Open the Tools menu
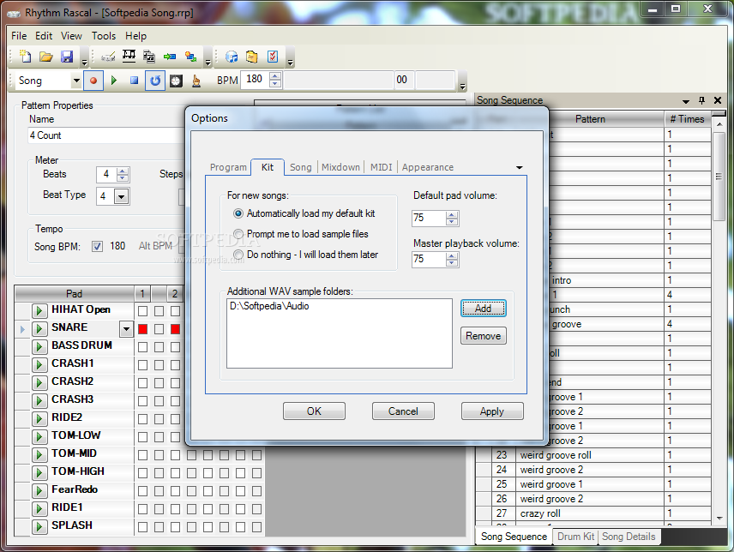The image size is (734, 552). [104, 36]
